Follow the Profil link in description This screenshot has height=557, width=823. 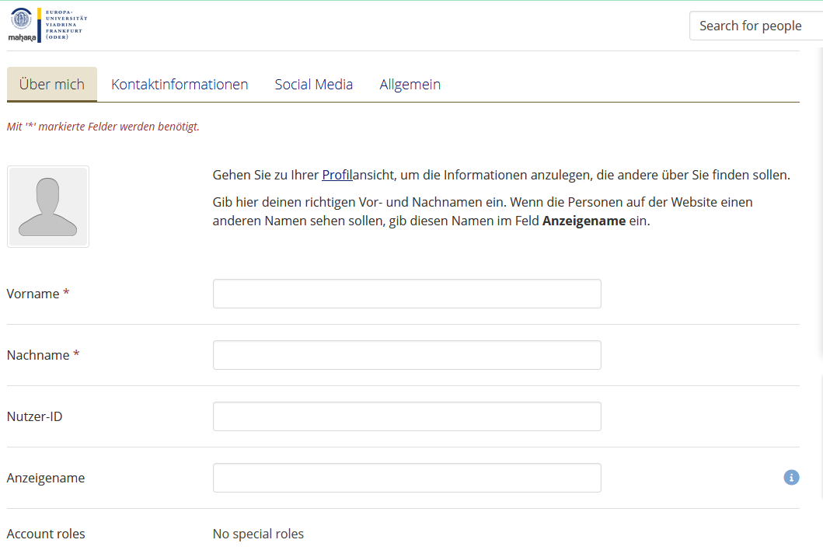[x=337, y=175]
